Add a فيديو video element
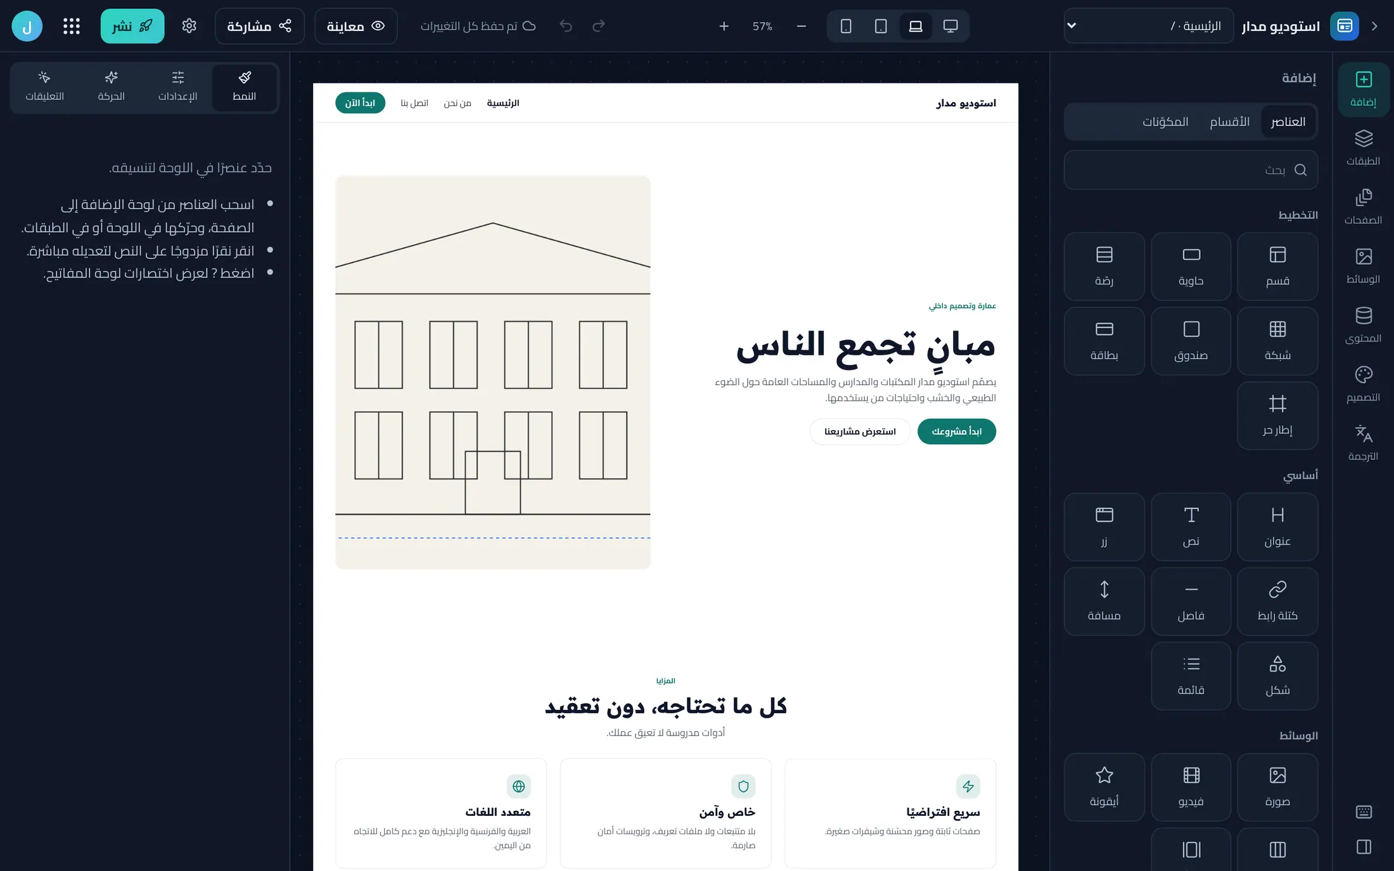This screenshot has width=1394, height=871. tap(1191, 787)
